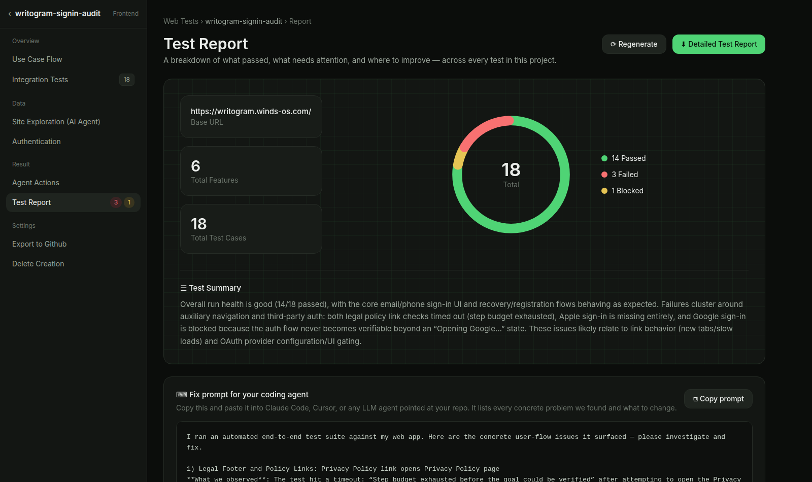Click the 3 Failed legend entry

pyautogui.click(x=620, y=175)
